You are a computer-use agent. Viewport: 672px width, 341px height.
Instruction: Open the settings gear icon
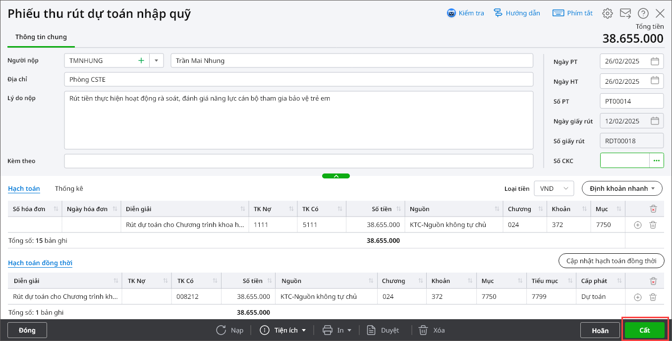pyautogui.click(x=608, y=13)
